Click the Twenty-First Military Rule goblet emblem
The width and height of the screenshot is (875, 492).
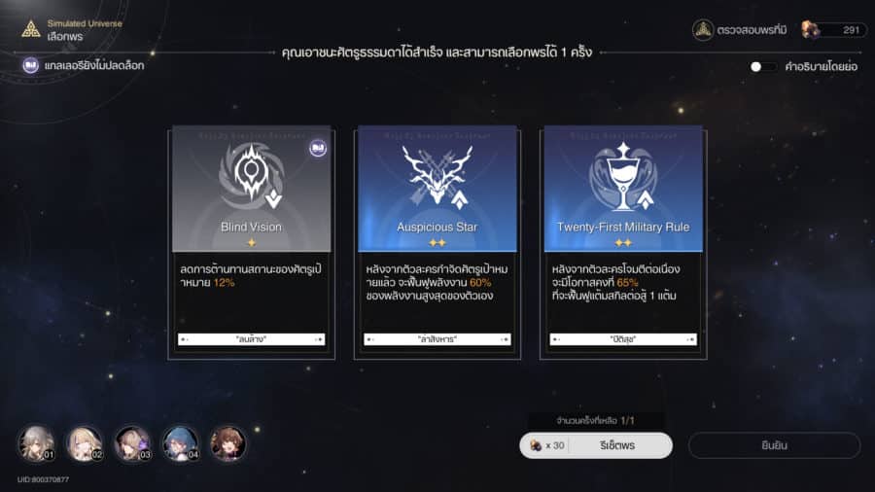tap(623, 177)
